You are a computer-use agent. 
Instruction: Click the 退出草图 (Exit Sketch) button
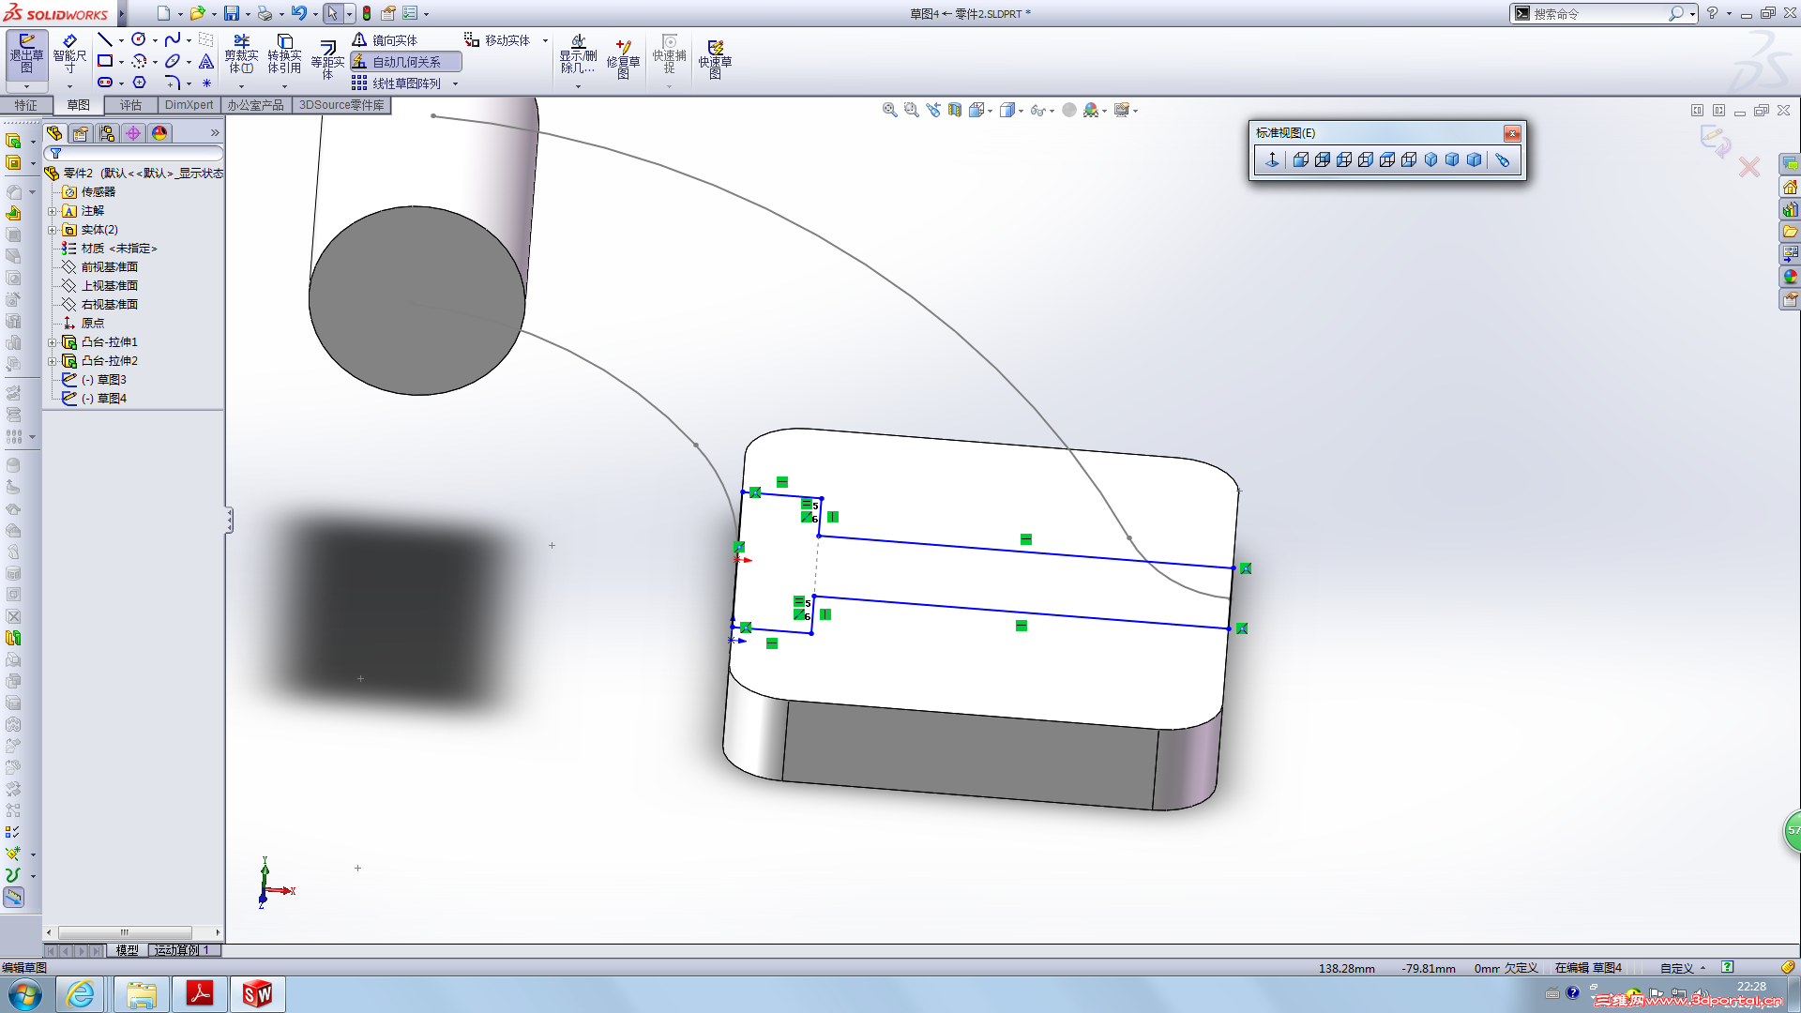[26, 54]
